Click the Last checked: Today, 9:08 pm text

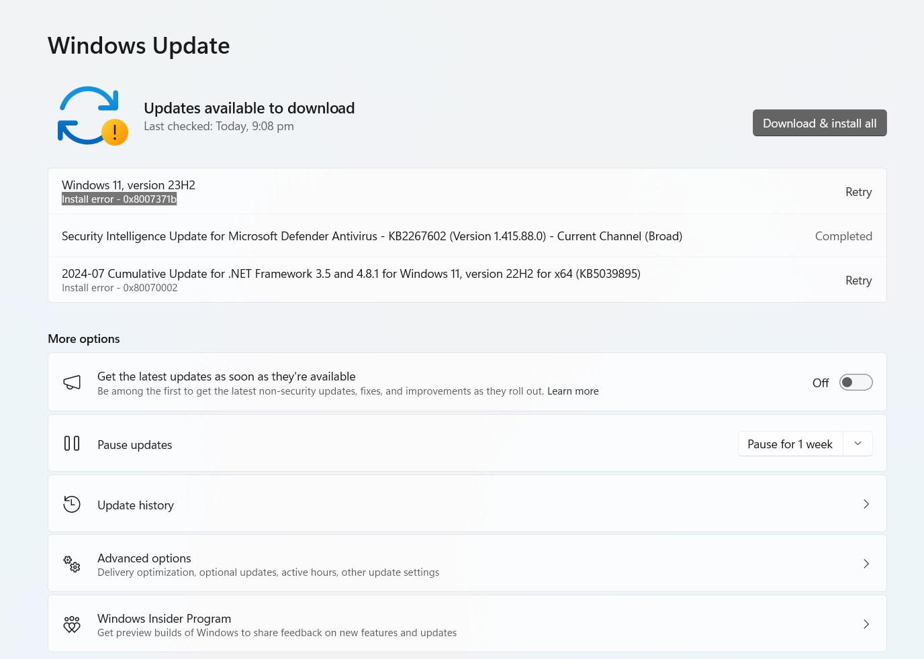[219, 126]
